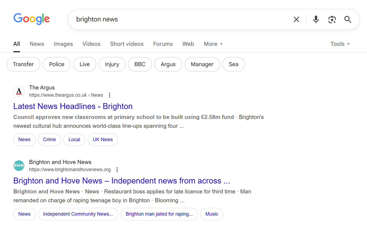Image resolution: width=367 pixels, height=229 pixels.
Task: Open the three-dot menu for Brighton and Hove News
Action: click(117, 170)
